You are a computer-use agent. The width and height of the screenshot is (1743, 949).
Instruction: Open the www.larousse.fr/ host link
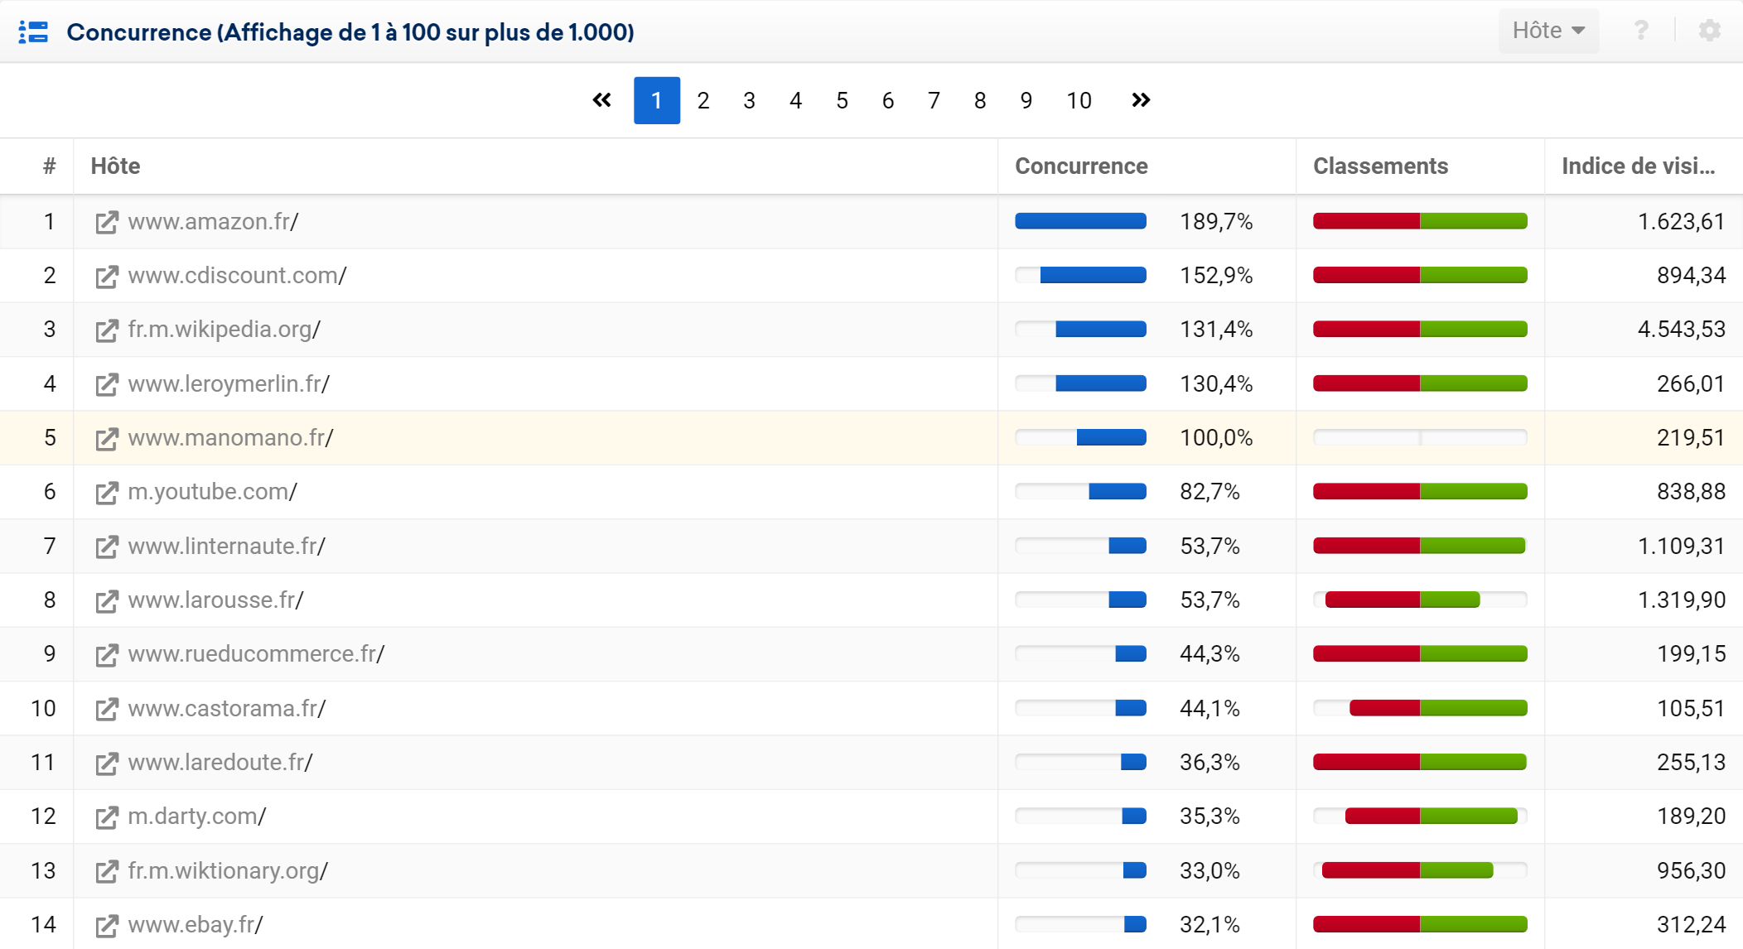(215, 600)
